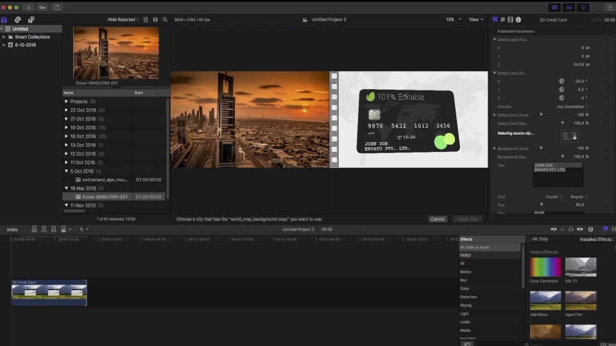Viewport: 616px width, 346px height.
Task: Toggle the inspector sliders icon in toolbar
Action: pyautogui.click(x=583, y=8)
